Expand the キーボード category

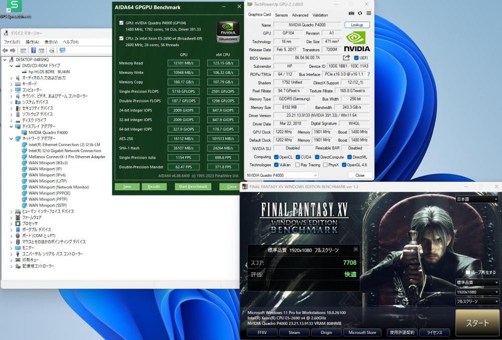tap(11, 84)
